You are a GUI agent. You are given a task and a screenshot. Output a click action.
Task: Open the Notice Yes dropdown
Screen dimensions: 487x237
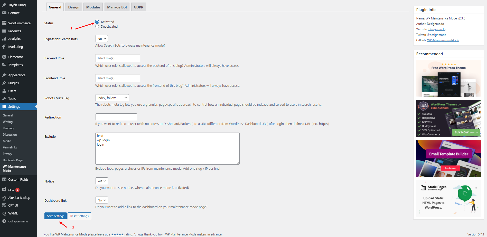[102, 181]
